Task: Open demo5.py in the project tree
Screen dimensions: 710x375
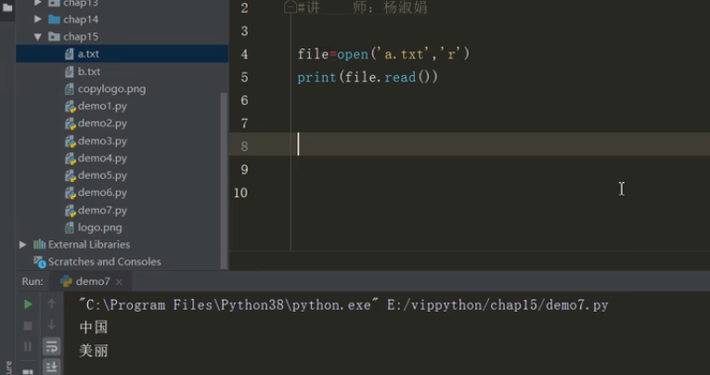Action: point(102,175)
